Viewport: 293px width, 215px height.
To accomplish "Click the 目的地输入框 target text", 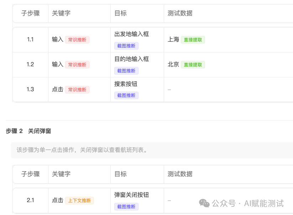I will 131,59.
